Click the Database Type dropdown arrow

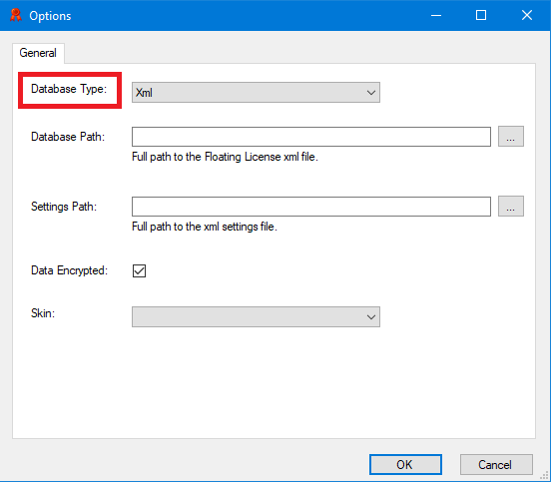click(371, 93)
